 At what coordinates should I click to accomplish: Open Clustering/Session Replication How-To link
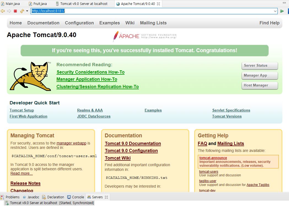pyautogui.click(x=98, y=87)
